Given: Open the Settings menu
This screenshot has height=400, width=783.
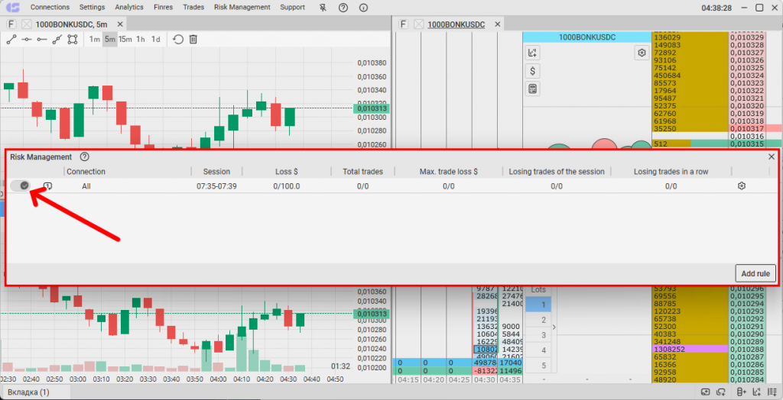Looking at the screenshot, I should pos(93,8).
